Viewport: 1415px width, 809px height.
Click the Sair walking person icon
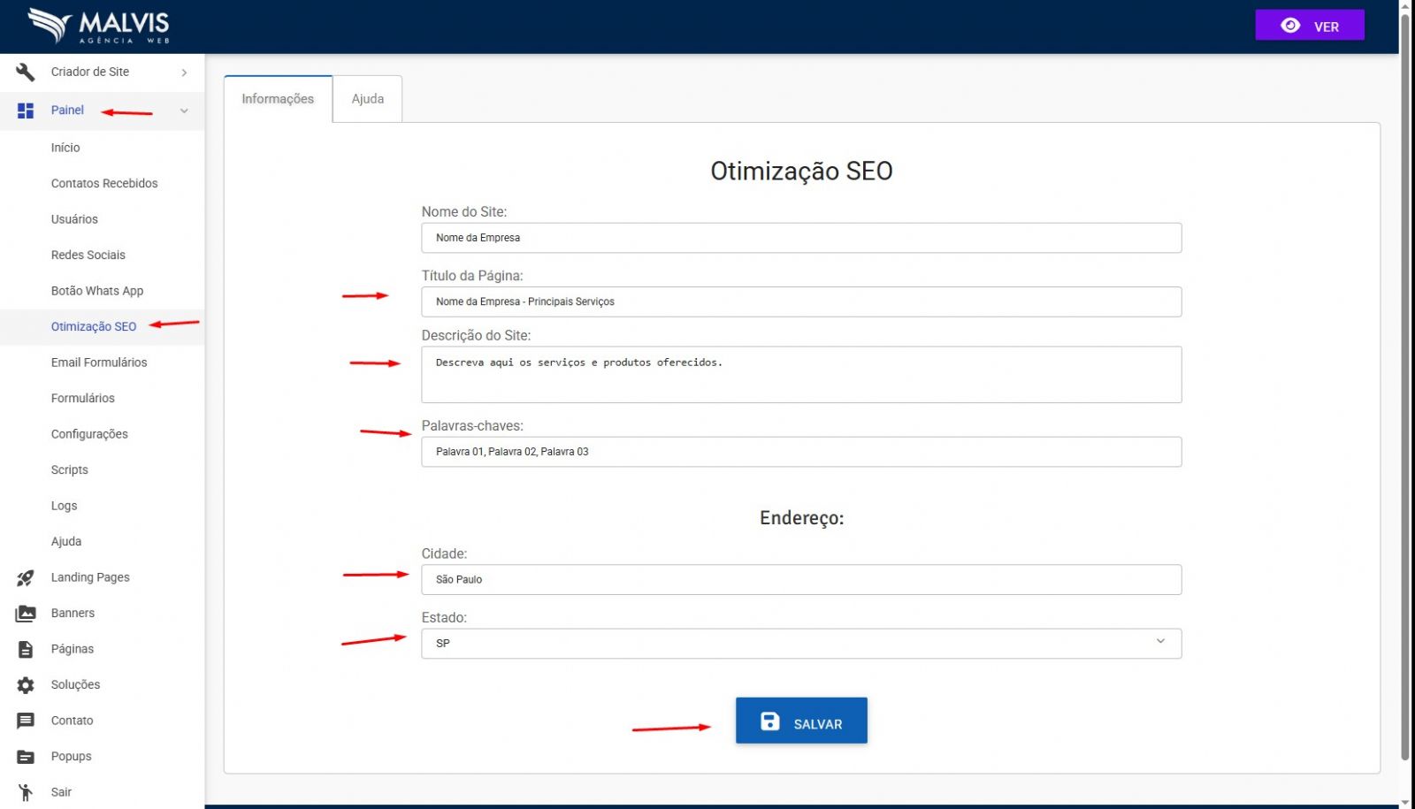pos(25,792)
